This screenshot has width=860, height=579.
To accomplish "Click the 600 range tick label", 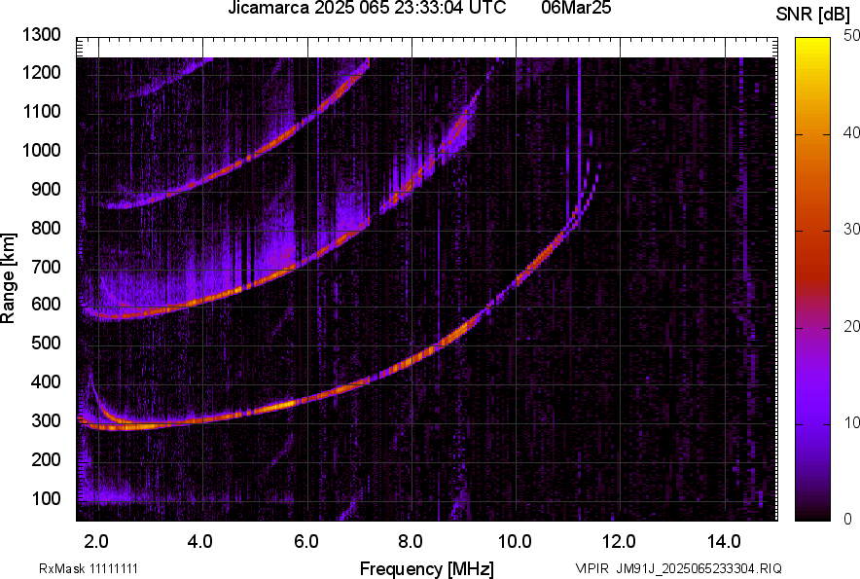I will 47,305.
